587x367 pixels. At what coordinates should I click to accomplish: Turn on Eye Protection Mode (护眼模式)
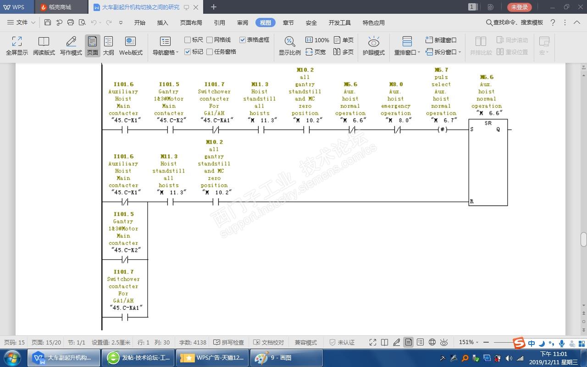tap(374, 46)
